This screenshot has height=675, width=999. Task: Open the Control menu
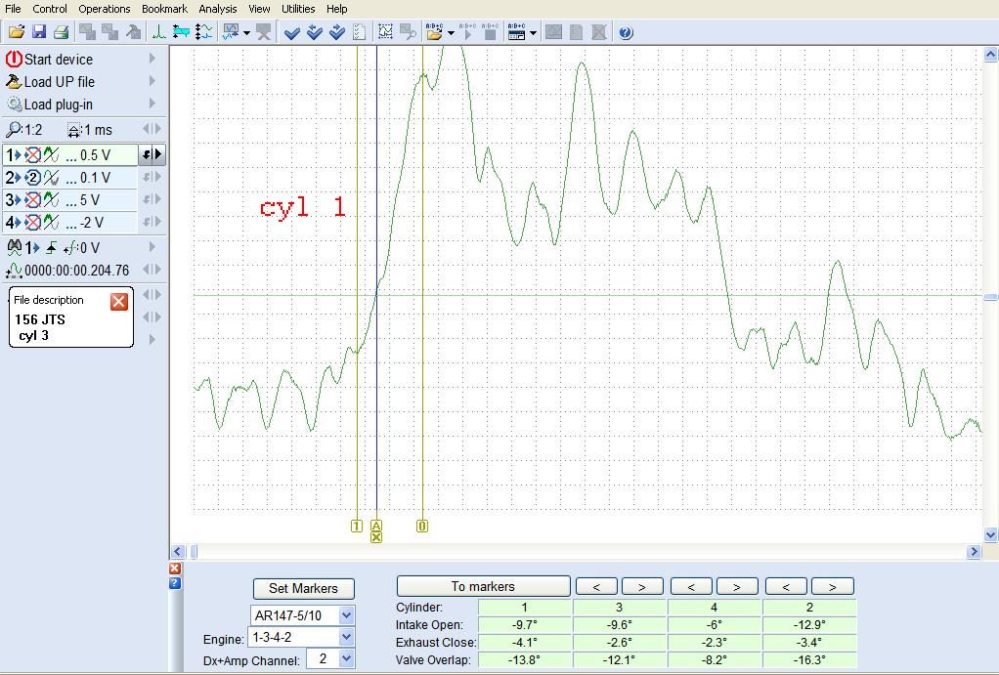(x=50, y=9)
